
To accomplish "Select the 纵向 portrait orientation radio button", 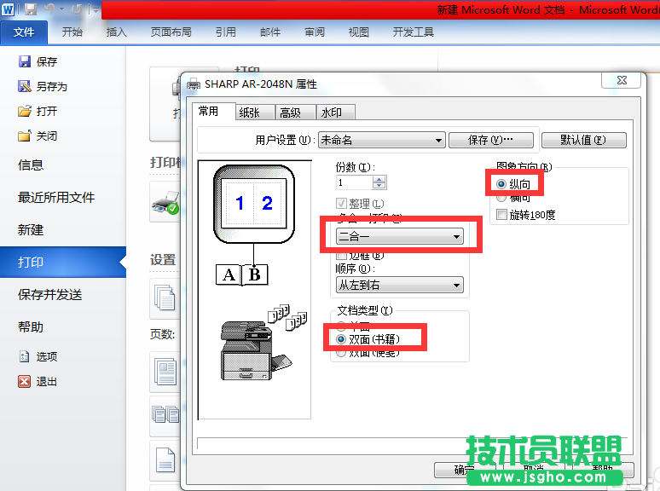I will pos(501,183).
